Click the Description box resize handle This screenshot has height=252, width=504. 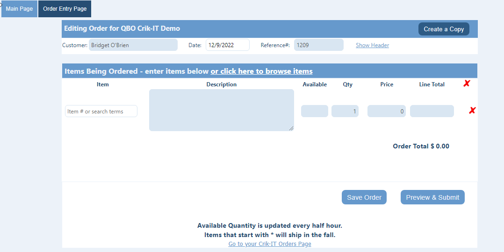pyautogui.click(x=292, y=129)
